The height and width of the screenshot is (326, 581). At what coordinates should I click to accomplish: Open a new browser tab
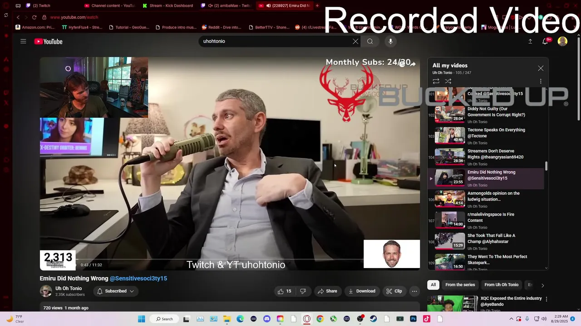317,5
